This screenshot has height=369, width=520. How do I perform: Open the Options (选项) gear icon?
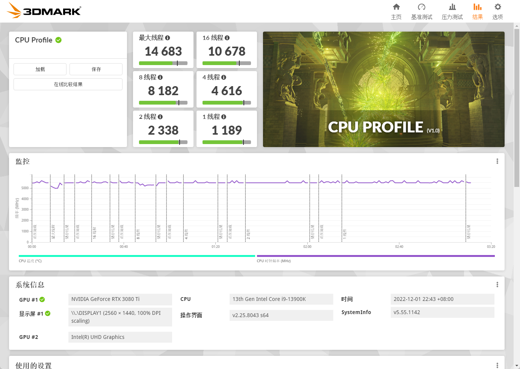497,7
